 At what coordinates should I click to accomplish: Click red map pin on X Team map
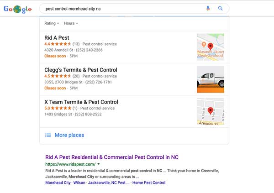tap(211, 111)
